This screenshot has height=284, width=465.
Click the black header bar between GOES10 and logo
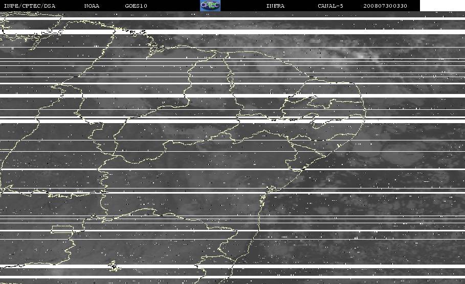(173, 6)
